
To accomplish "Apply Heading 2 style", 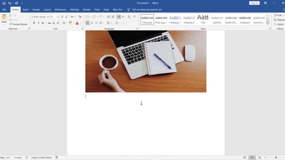I will [189, 19].
